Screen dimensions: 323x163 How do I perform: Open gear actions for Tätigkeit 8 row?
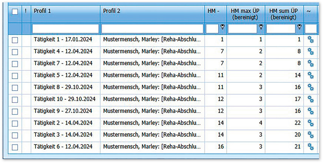(x=310, y=87)
